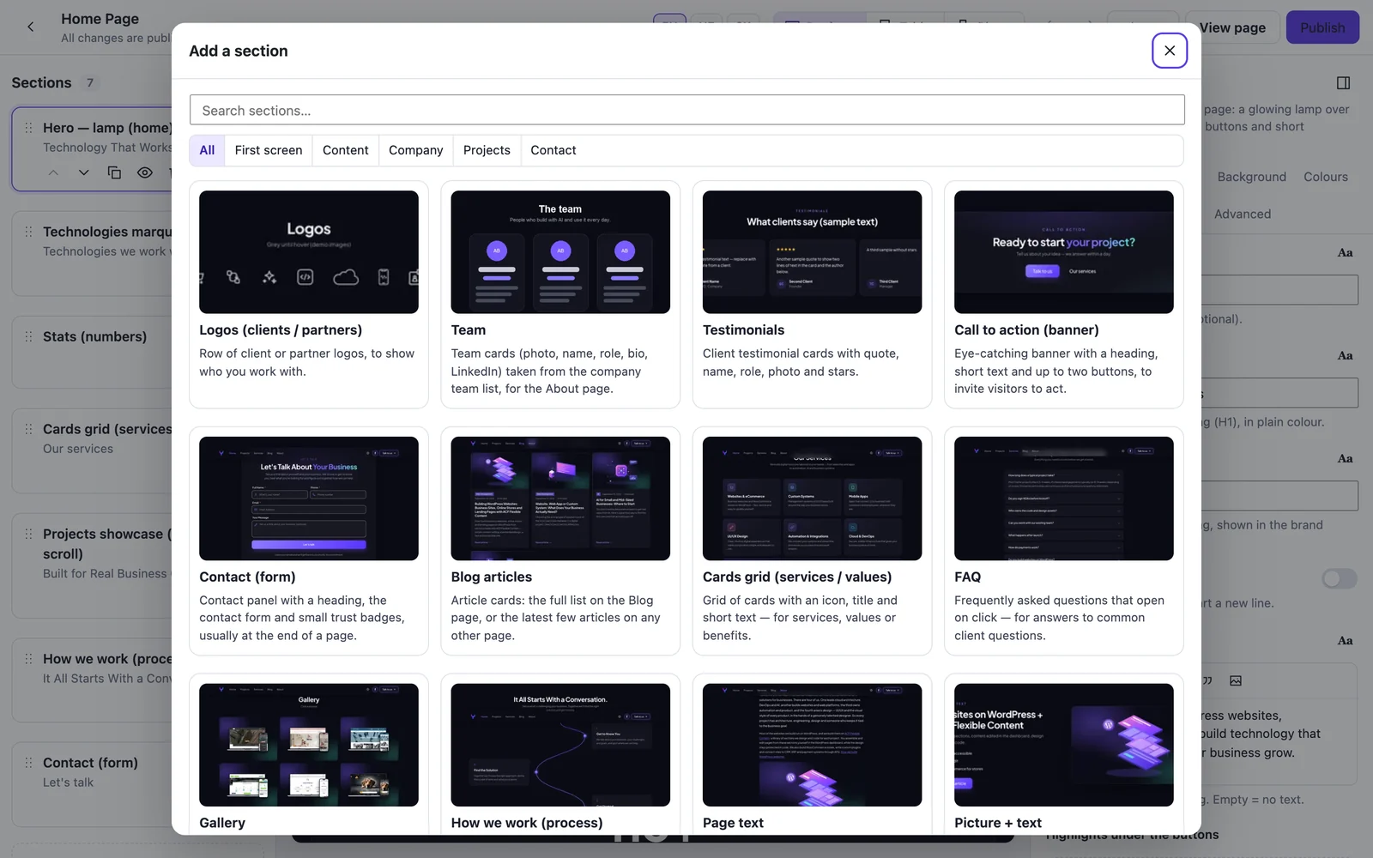Add the Page text section card
The height and width of the screenshot is (858, 1373).
coord(812,755)
